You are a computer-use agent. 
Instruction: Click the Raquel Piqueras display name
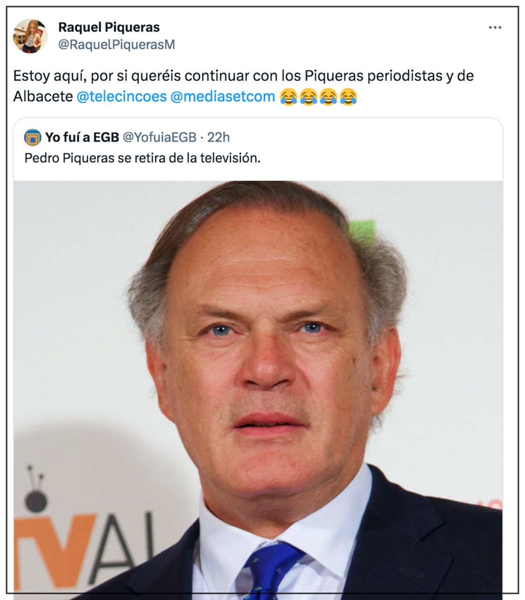(109, 27)
